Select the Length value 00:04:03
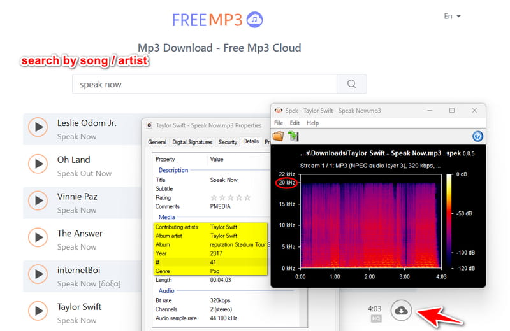510x331 pixels. click(221, 279)
